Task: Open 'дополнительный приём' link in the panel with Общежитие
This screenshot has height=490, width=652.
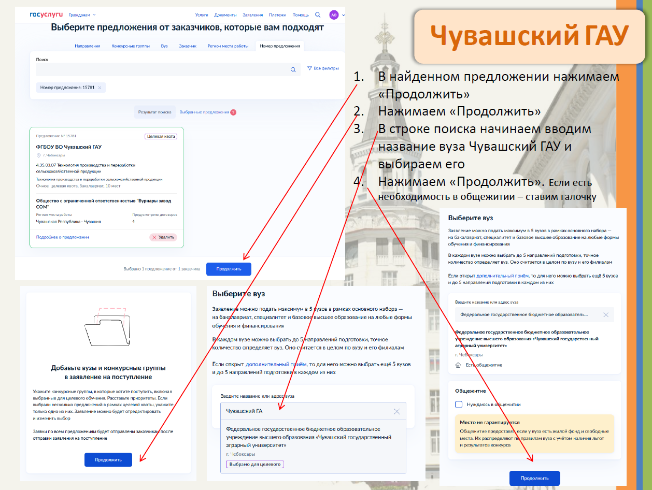Action: (502, 277)
